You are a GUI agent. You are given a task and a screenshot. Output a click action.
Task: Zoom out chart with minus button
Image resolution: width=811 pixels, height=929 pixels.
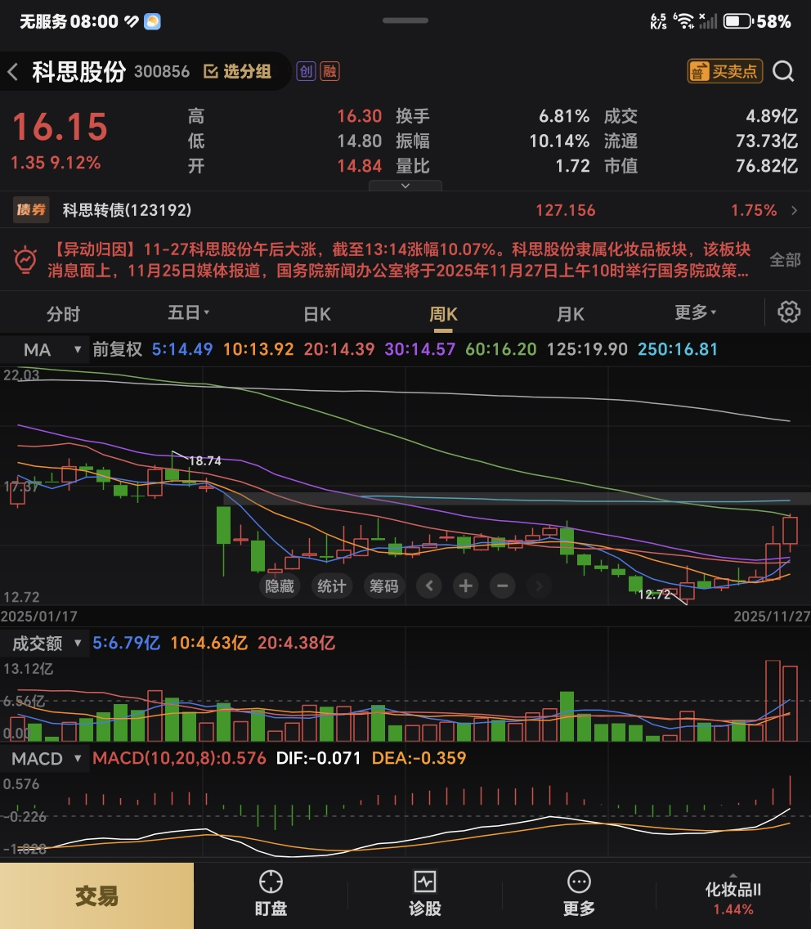502,586
